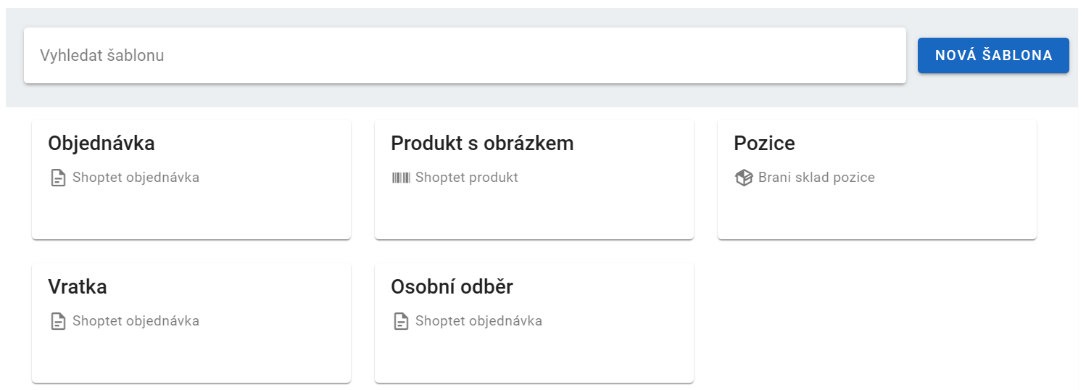Click the Shoptet produkt subtitle label

point(467,178)
